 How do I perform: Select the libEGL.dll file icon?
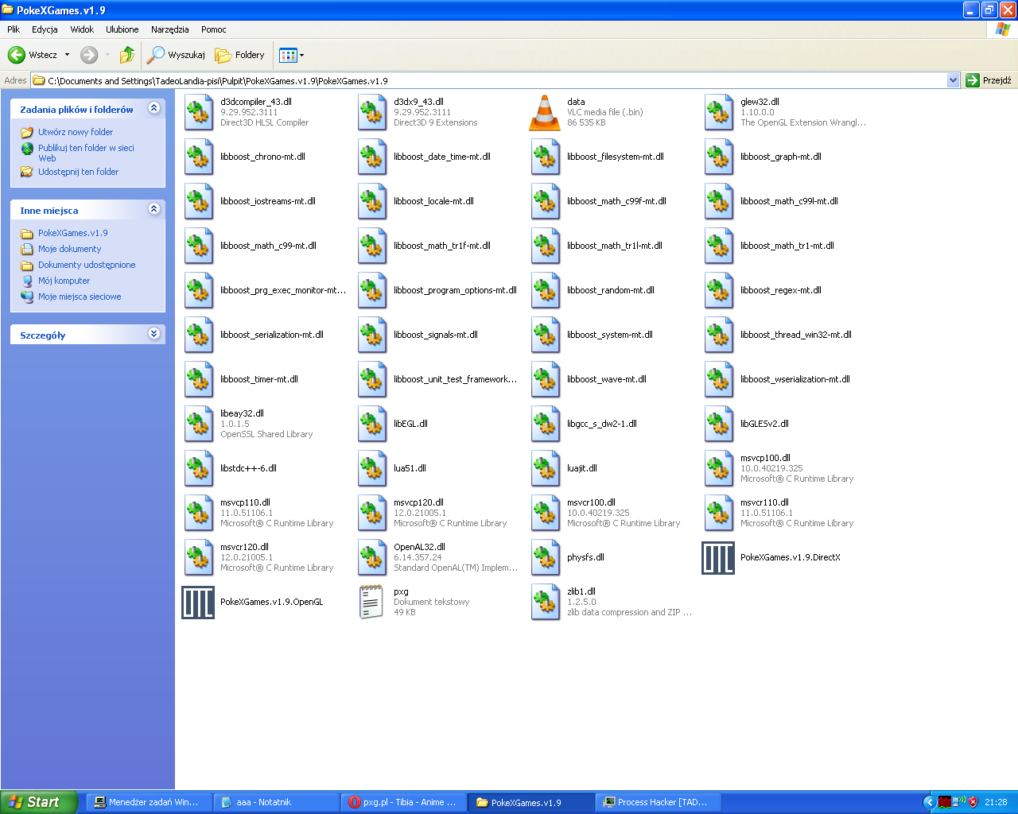[x=372, y=424]
